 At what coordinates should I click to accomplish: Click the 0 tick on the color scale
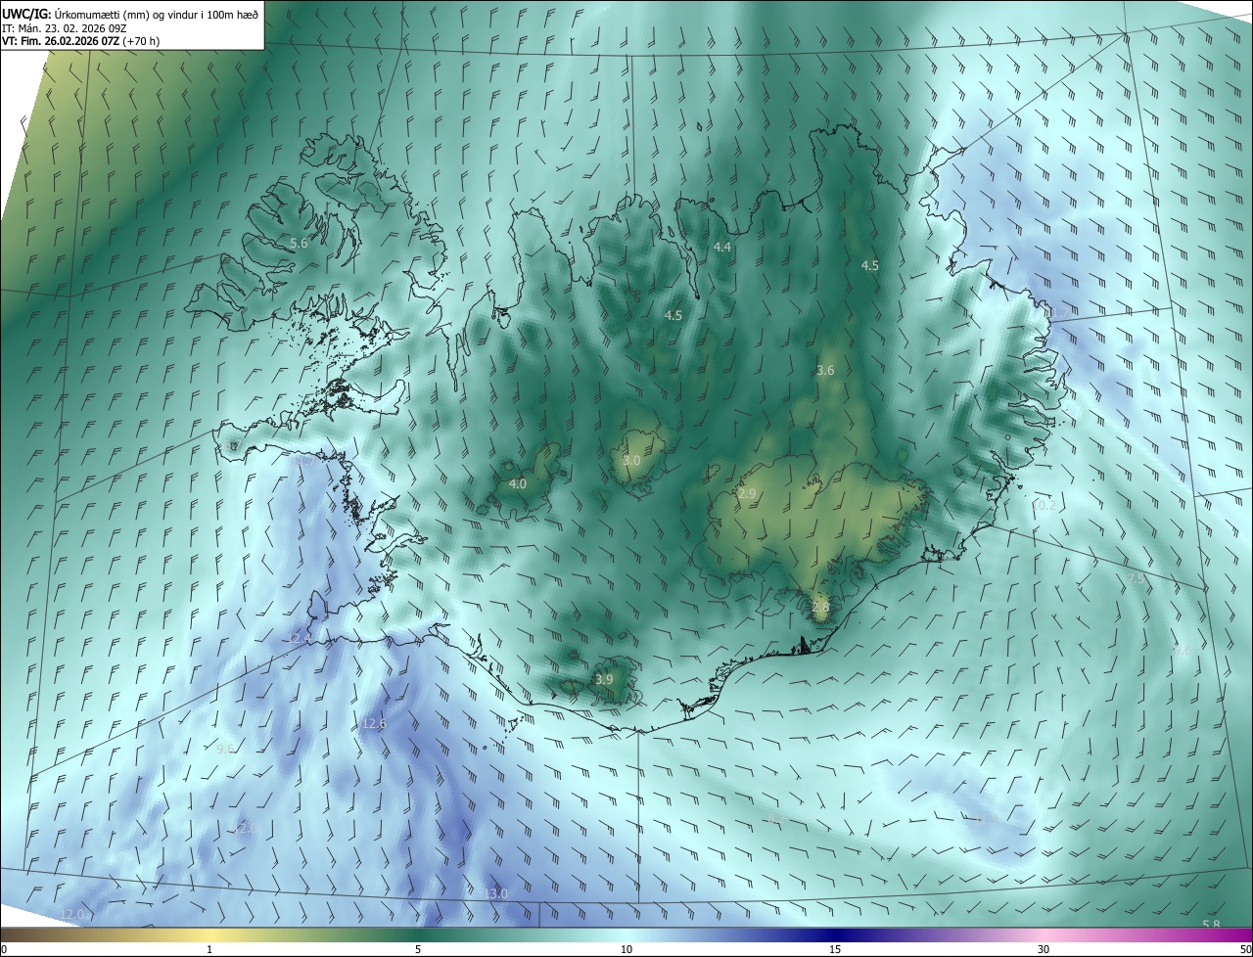[x=4, y=949]
